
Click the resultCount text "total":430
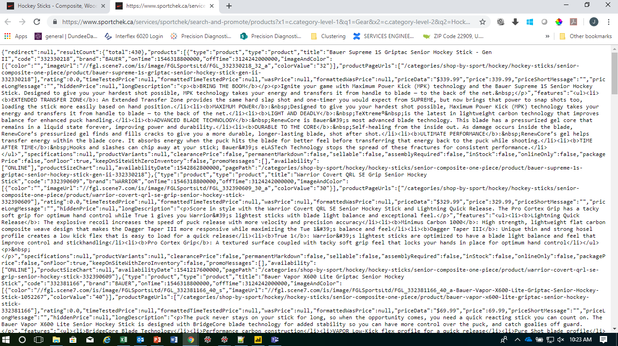[x=125, y=52]
